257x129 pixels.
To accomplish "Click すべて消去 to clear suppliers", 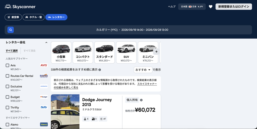I will (x=30, y=51).
